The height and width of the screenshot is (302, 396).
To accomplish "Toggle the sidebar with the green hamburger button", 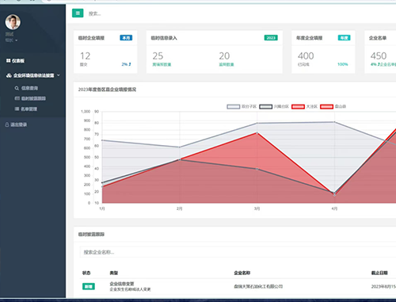I will (x=78, y=13).
